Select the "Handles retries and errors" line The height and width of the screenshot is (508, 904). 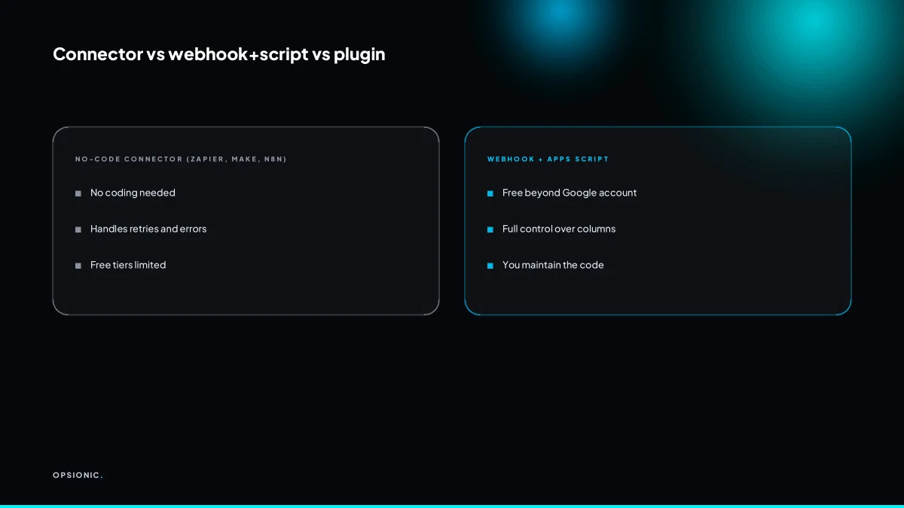click(x=148, y=229)
